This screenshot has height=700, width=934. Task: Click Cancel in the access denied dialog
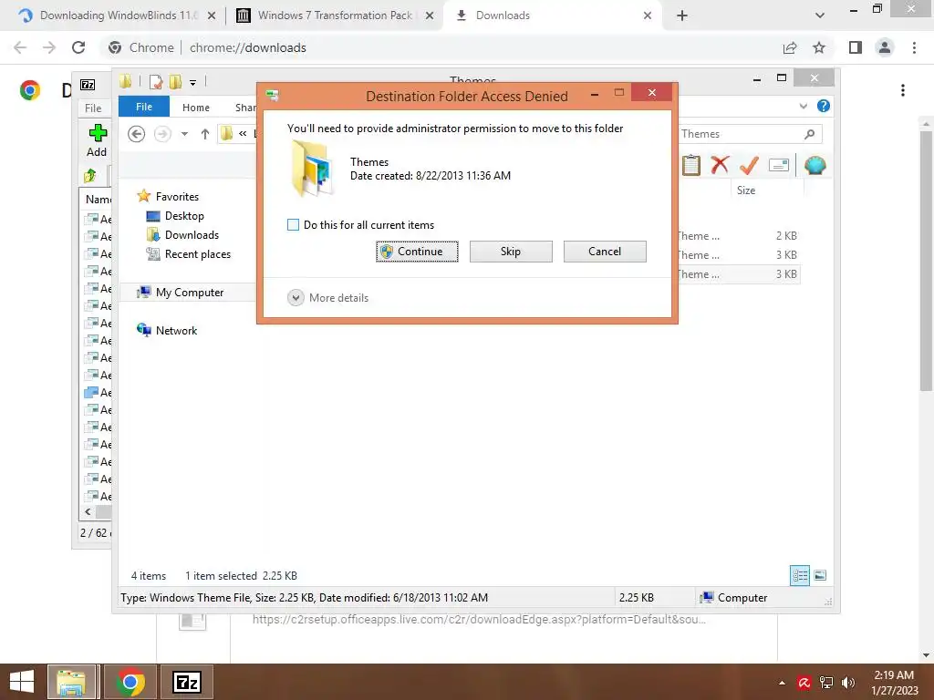605,252
